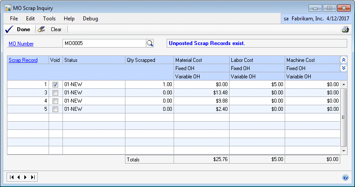Check Void checkbox for scrap record 3
Screen dimensions: 355x187
56,93
